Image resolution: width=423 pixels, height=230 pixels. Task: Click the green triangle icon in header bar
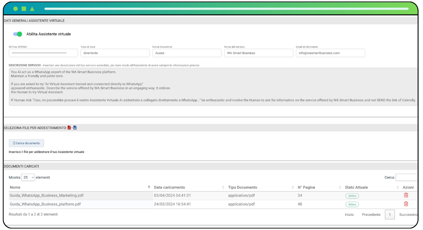(32, 8)
